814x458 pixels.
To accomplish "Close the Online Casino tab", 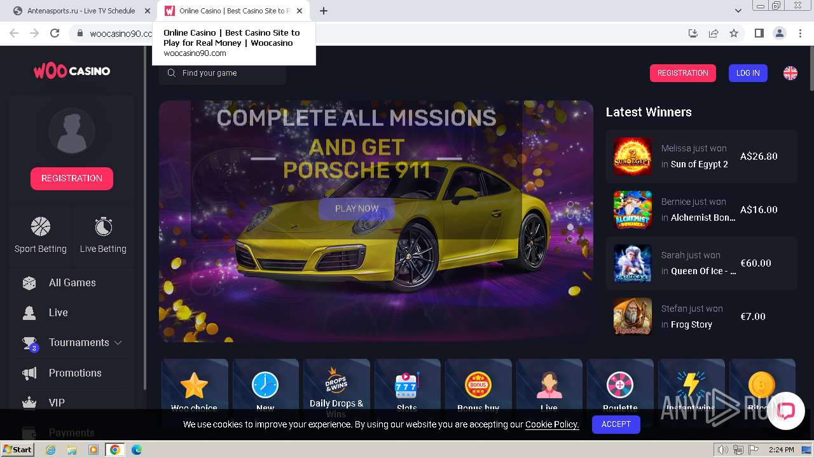I will 300,11.
